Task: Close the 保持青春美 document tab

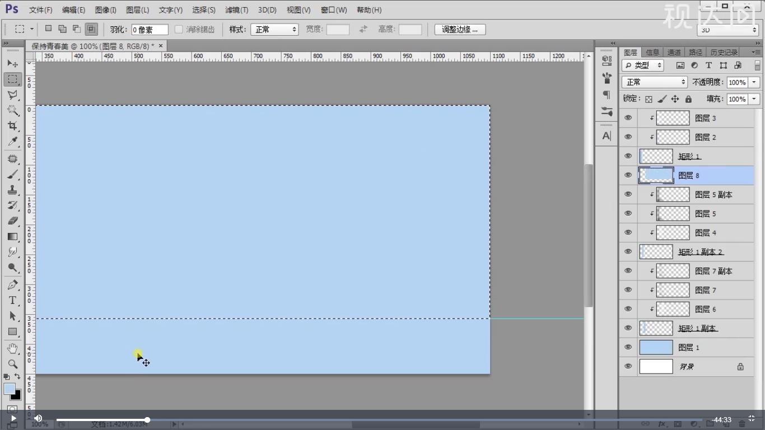Action: pos(161,46)
